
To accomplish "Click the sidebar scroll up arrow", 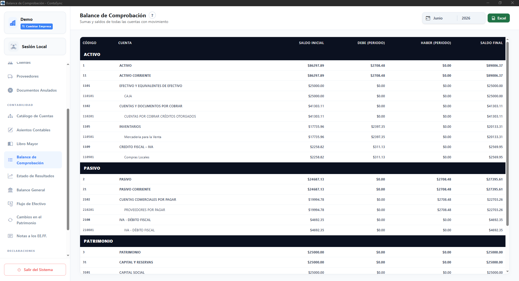I will pos(68,64).
